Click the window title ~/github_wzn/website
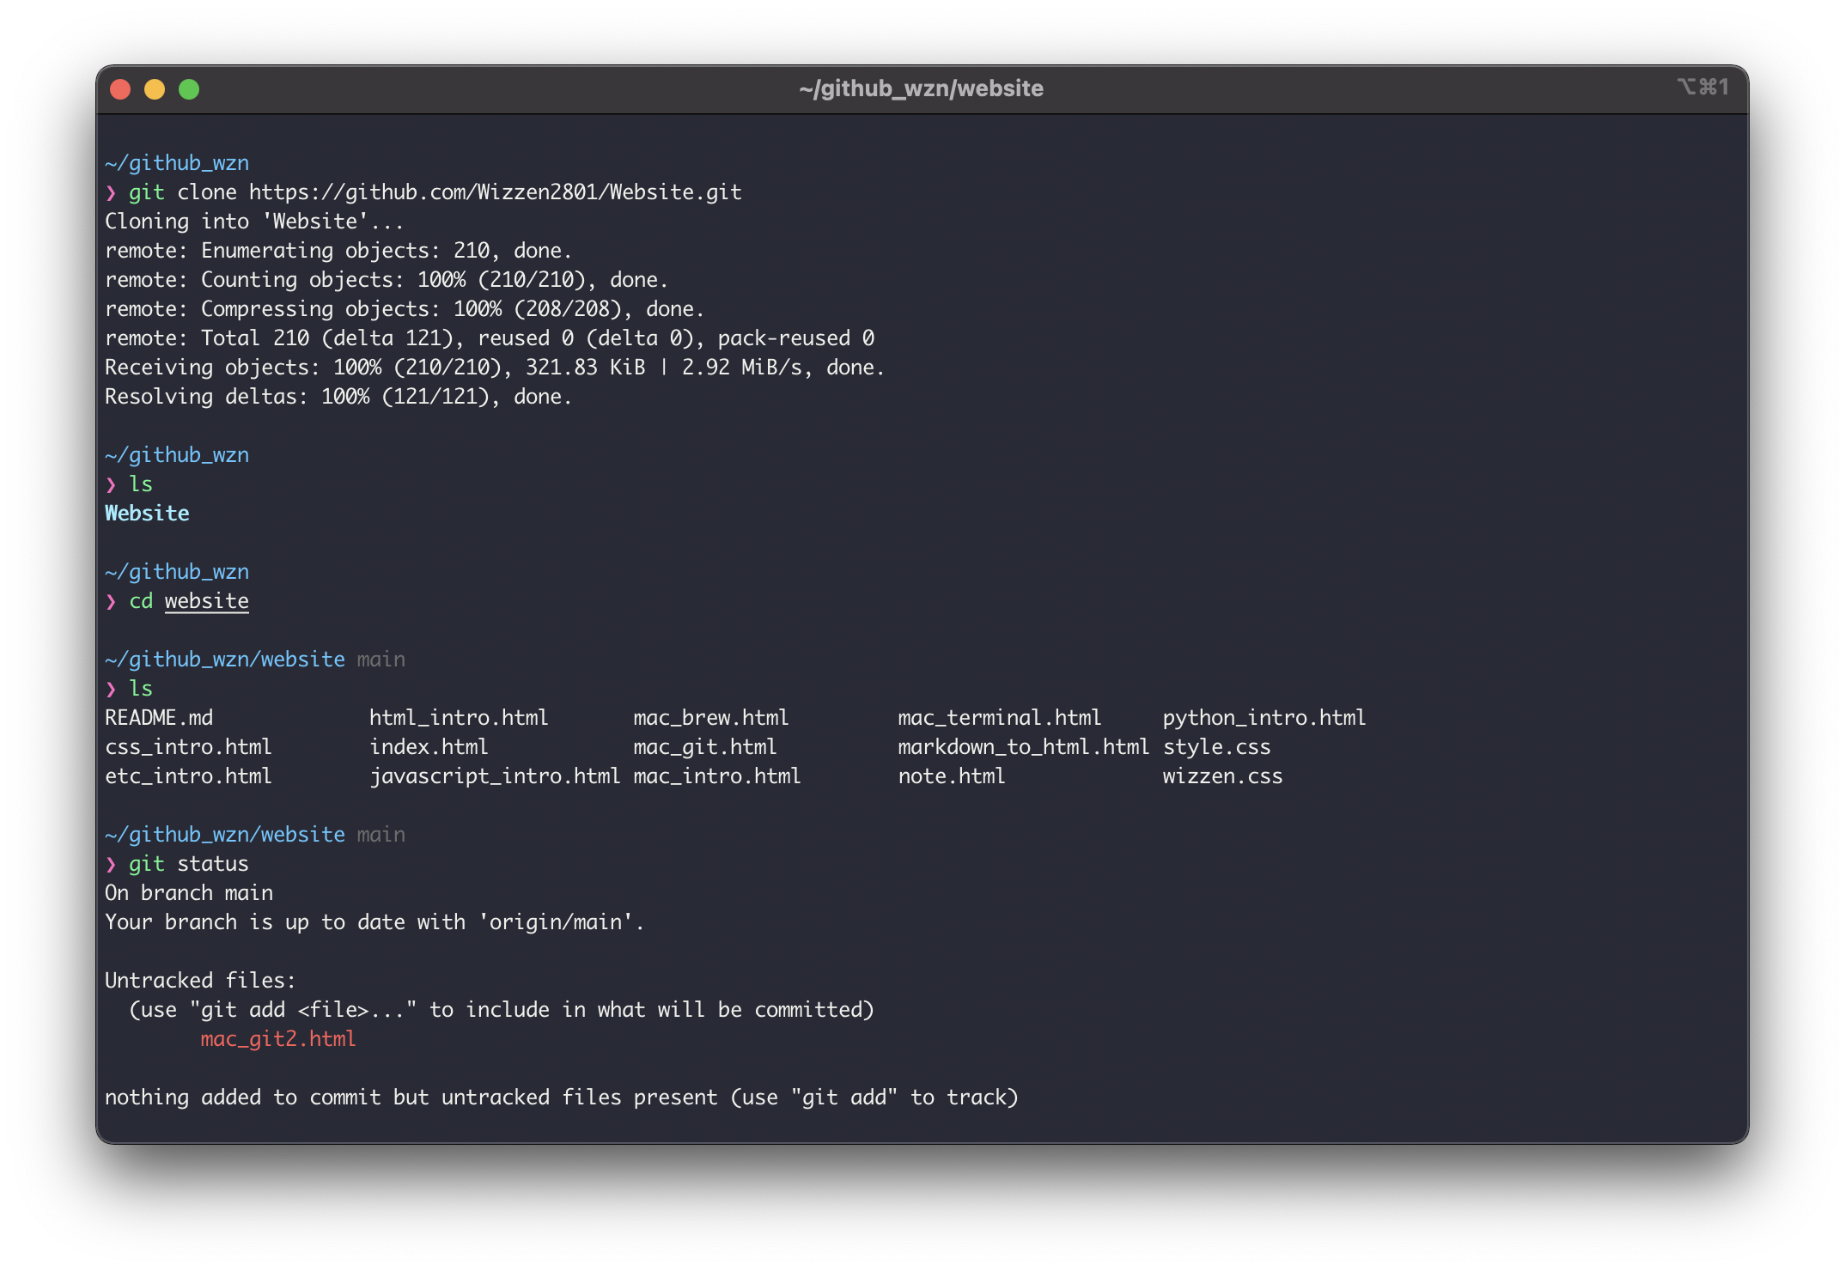 [921, 88]
